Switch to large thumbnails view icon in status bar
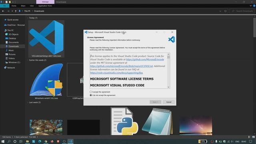 tap(253, 137)
